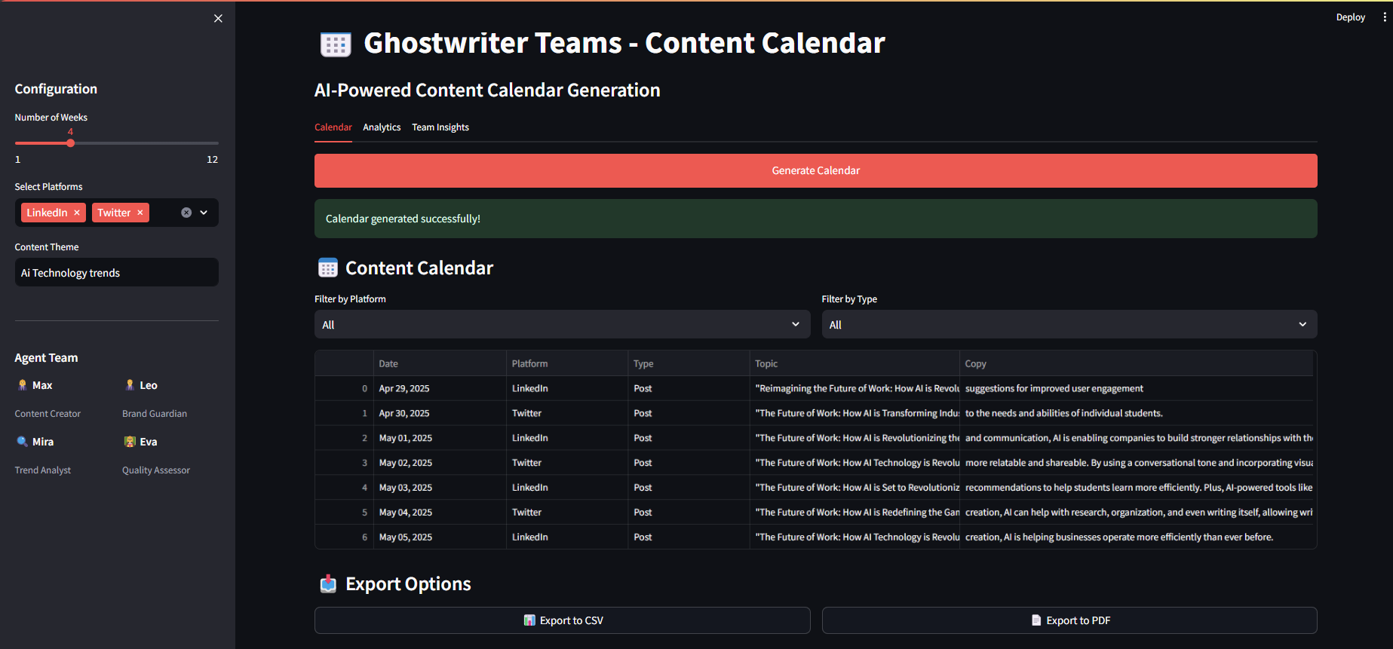1393x649 pixels.
Task: Remove the Twitter platform tag
Action: tap(140, 213)
